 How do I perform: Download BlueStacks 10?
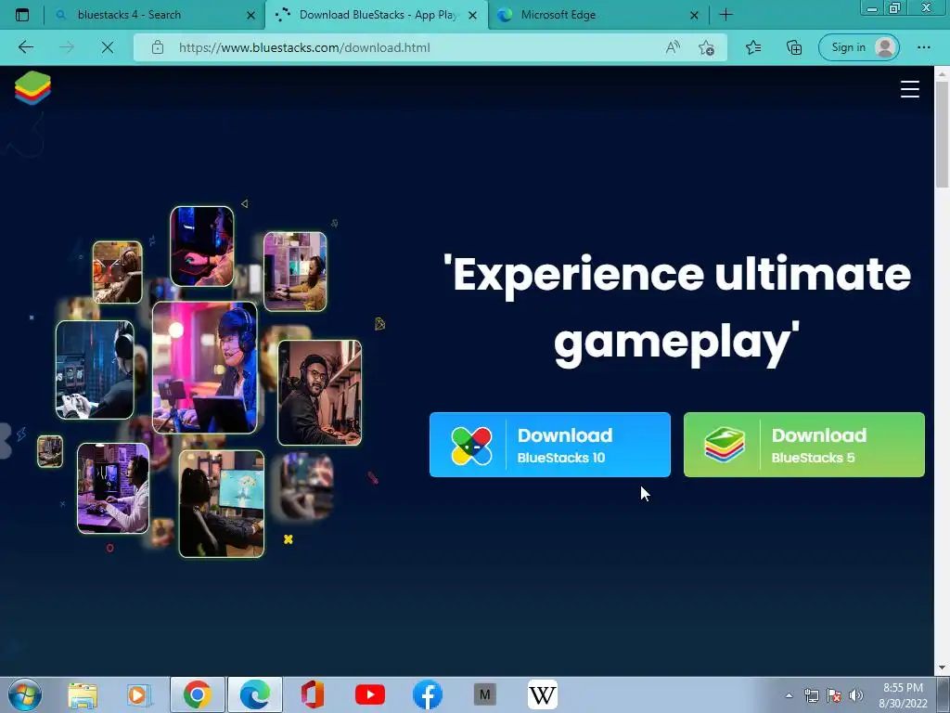point(549,445)
